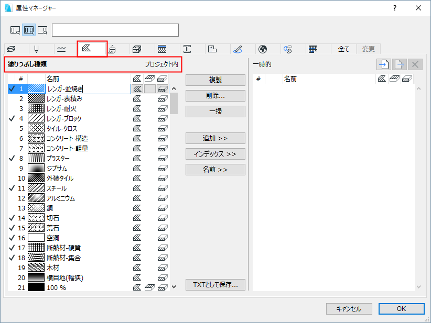Toggle checkmark for row 17 断熱材-硬質
Viewport: 431px width, 323px height.
click(12, 248)
